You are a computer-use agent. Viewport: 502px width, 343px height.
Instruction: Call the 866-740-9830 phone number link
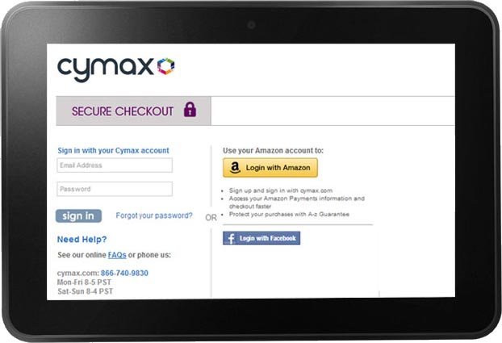(x=124, y=273)
